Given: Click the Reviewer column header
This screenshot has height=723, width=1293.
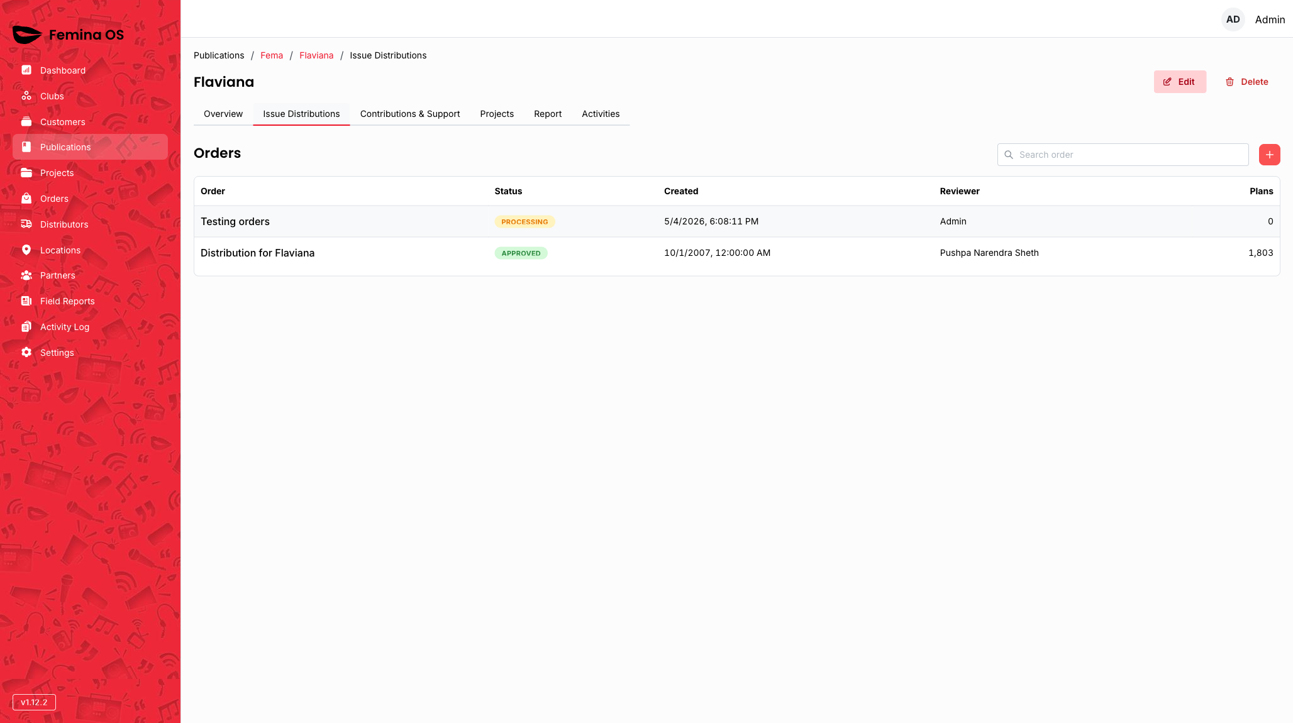Looking at the screenshot, I should [960, 191].
